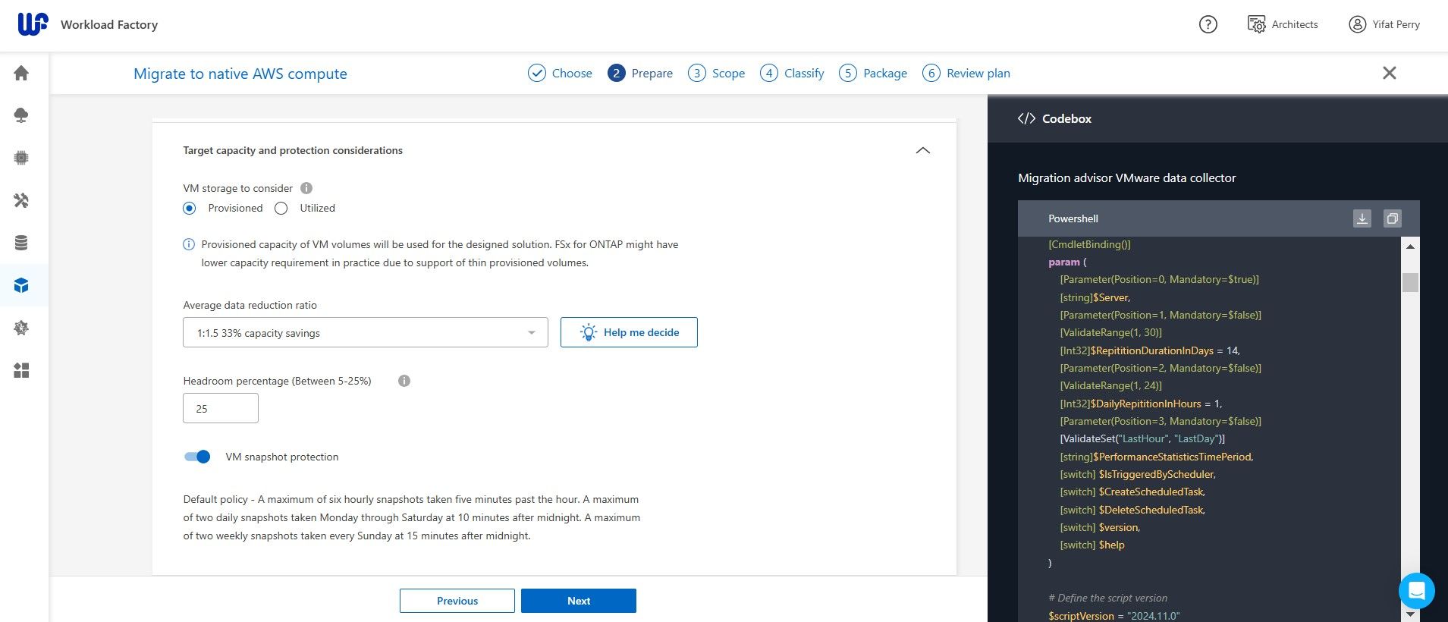Click the Migrate to native AWS compute title
The width and height of the screenshot is (1448, 622).
(x=240, y=74)
